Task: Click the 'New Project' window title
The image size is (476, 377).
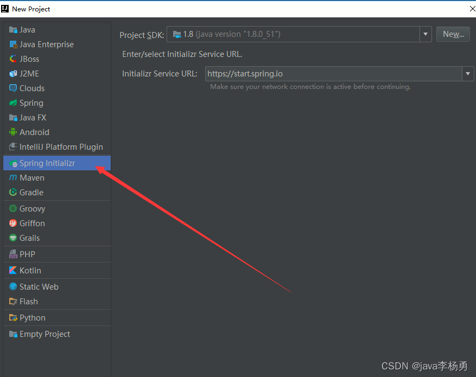Action: click(31, 9)
